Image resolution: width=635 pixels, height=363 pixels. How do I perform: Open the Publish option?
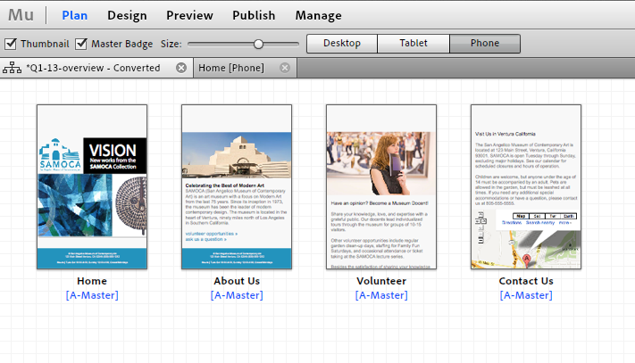tap(254, 15)
